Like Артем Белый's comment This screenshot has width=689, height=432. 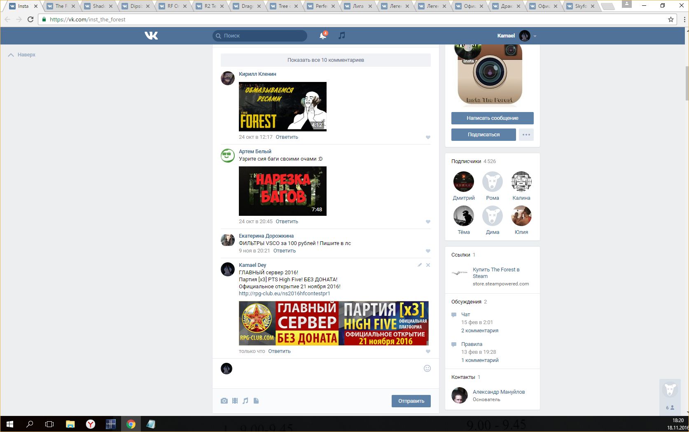coord(428,222)
